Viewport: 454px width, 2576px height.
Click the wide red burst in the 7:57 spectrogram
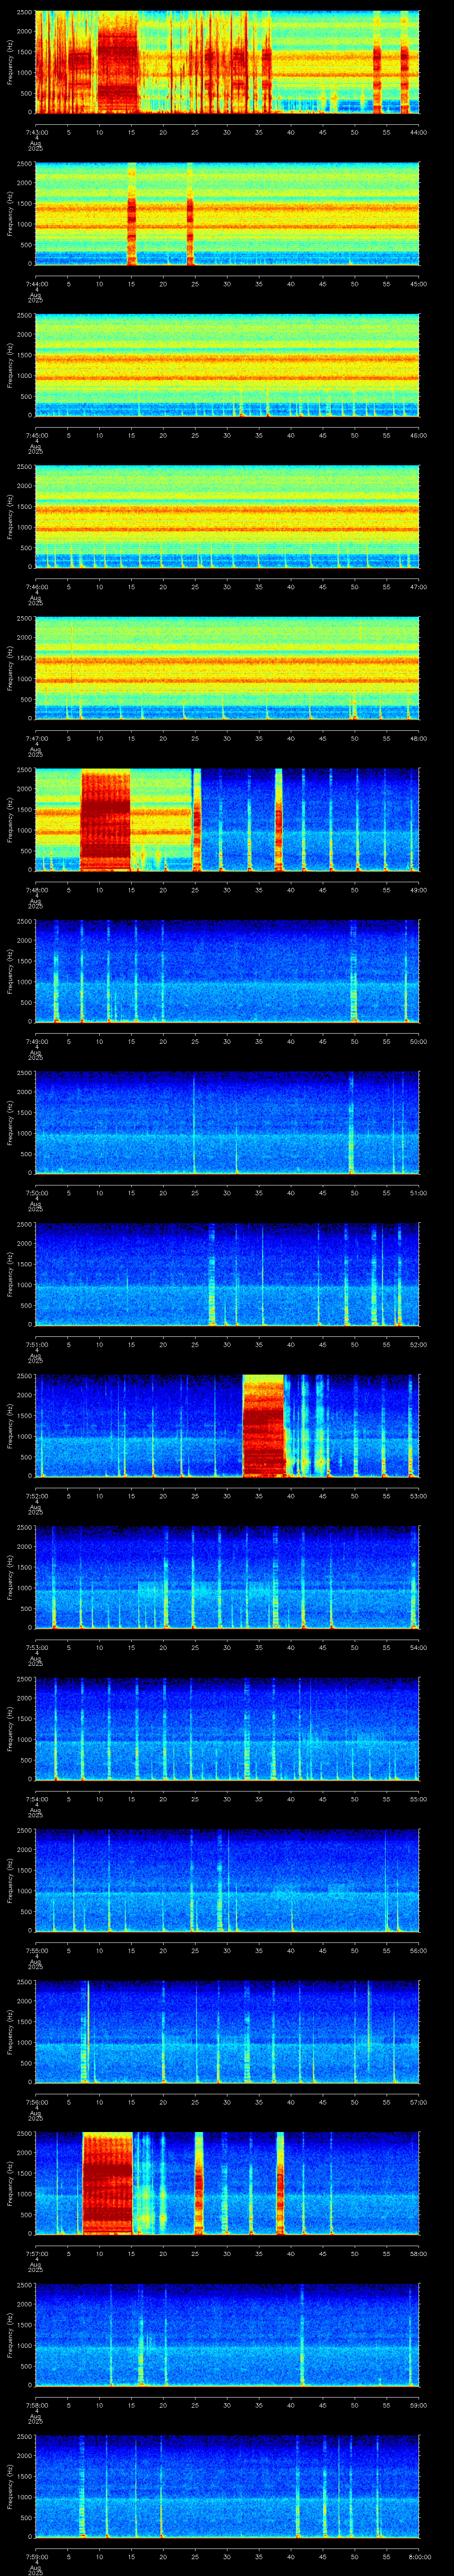(x=108, y=2183)
